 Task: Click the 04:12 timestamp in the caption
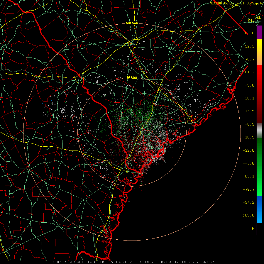click(208, 262)
